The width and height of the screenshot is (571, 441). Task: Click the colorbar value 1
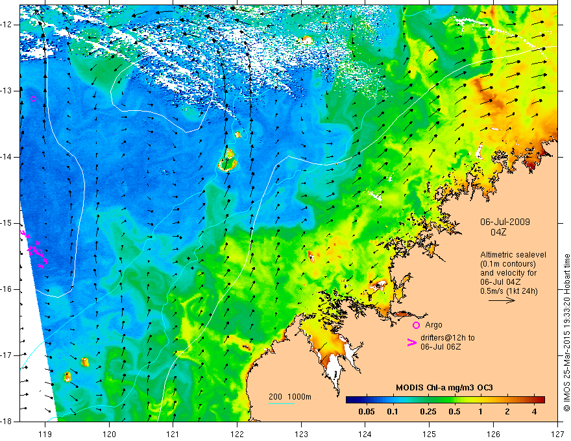tap(481, 412)
